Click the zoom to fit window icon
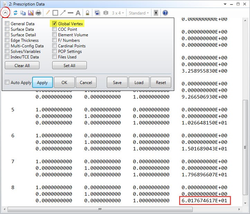This screenshot has width=250, height=214. (x=156, y=13)
